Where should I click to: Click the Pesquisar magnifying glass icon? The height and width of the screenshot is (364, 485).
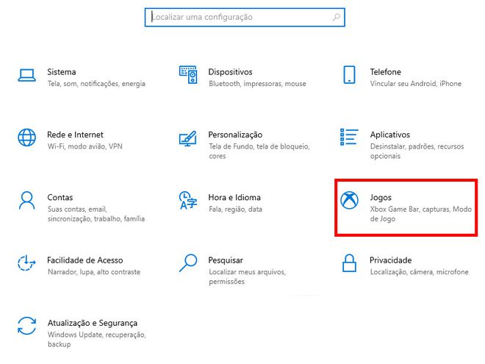(188, 263)
